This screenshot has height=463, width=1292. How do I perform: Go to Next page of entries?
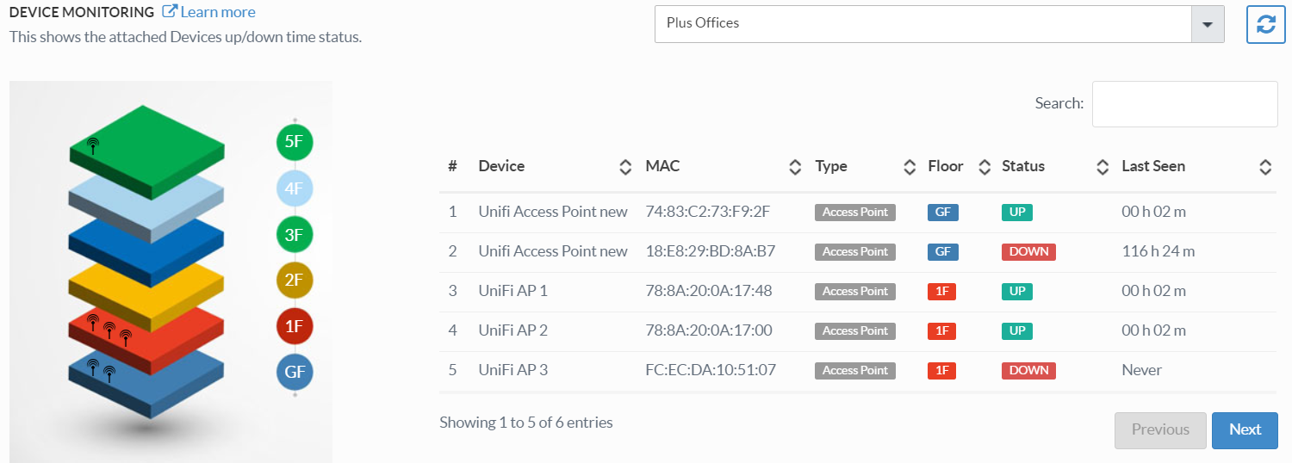(1245, 430)
